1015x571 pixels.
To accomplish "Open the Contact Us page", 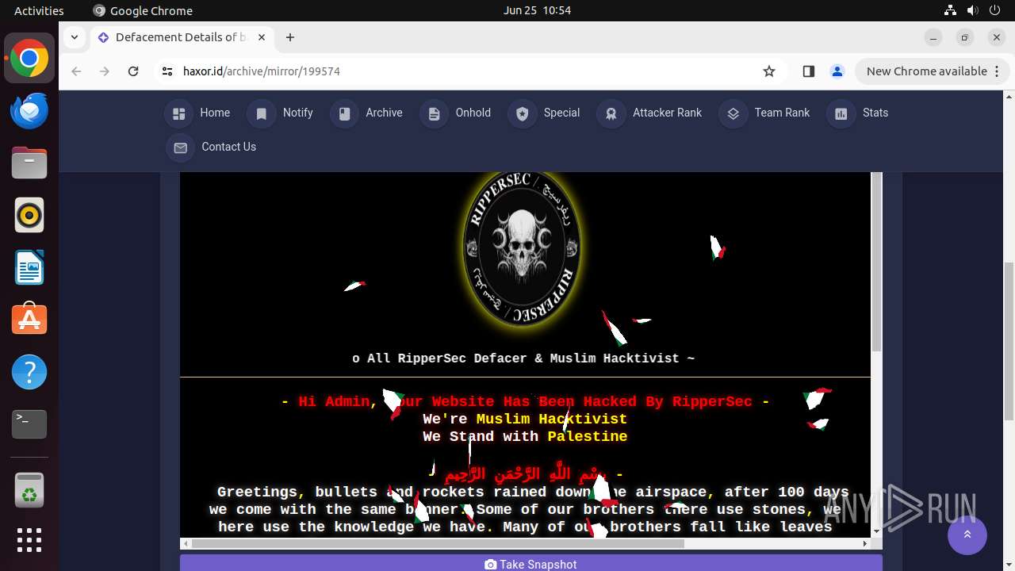I will 212,148.
